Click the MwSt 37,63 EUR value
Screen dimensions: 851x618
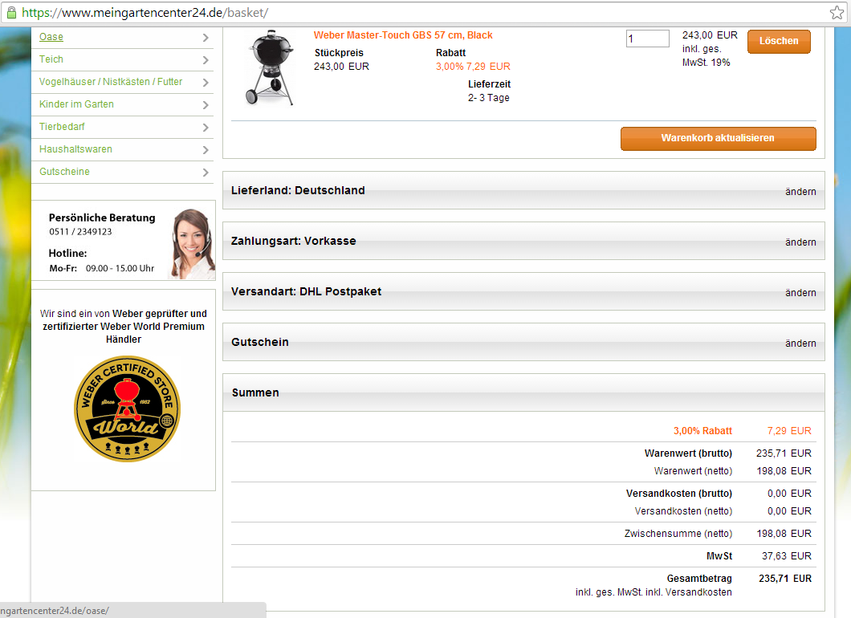pyautogui.click(x=787, y=555)
